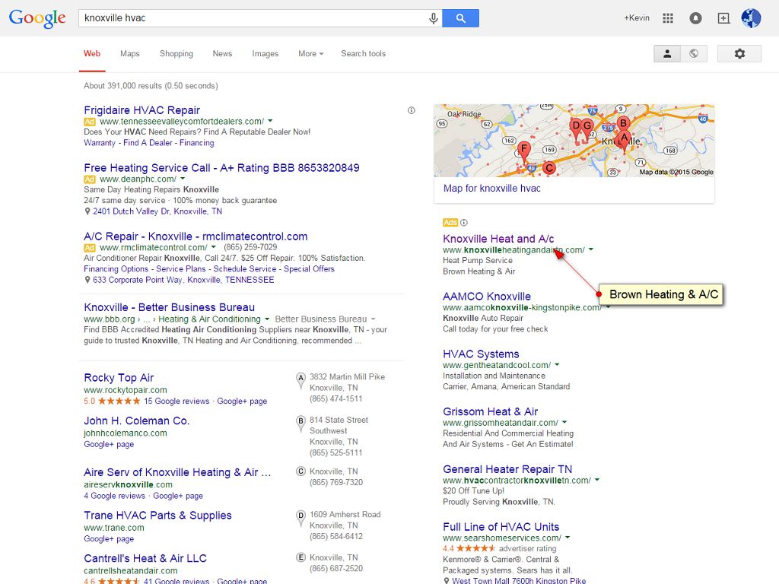Open Cantrell's Heat & Air LLC listing
Image resolution: width=779 pixels, height=584 pixels.
(x=145, y=558)
